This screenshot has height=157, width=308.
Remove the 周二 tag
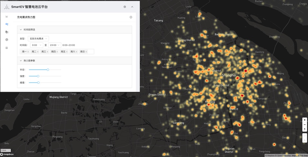point(38,52)
